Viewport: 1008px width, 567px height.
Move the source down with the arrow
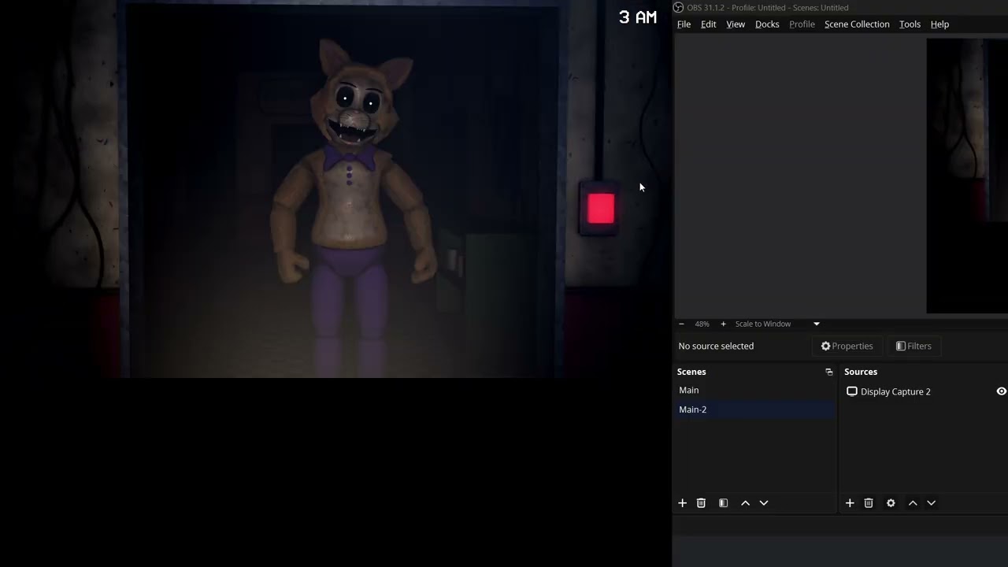coord(932,503)
